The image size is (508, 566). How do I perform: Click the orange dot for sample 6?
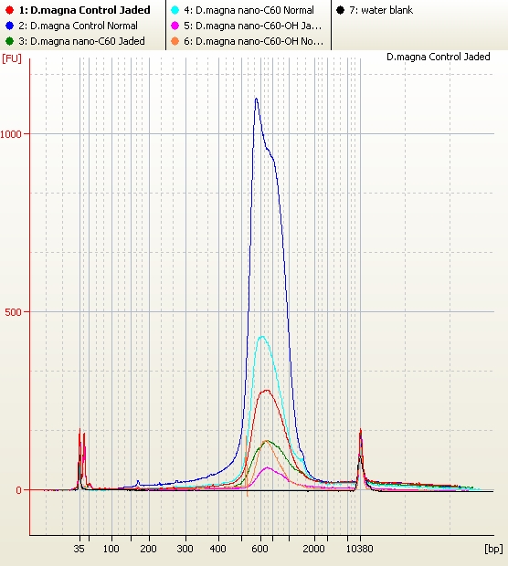[x=175, y=41]
